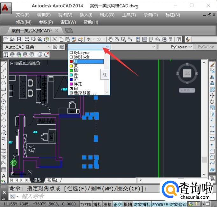
Task: Toggle 3DOSNAP in status bar
Action: coord(160,204)
